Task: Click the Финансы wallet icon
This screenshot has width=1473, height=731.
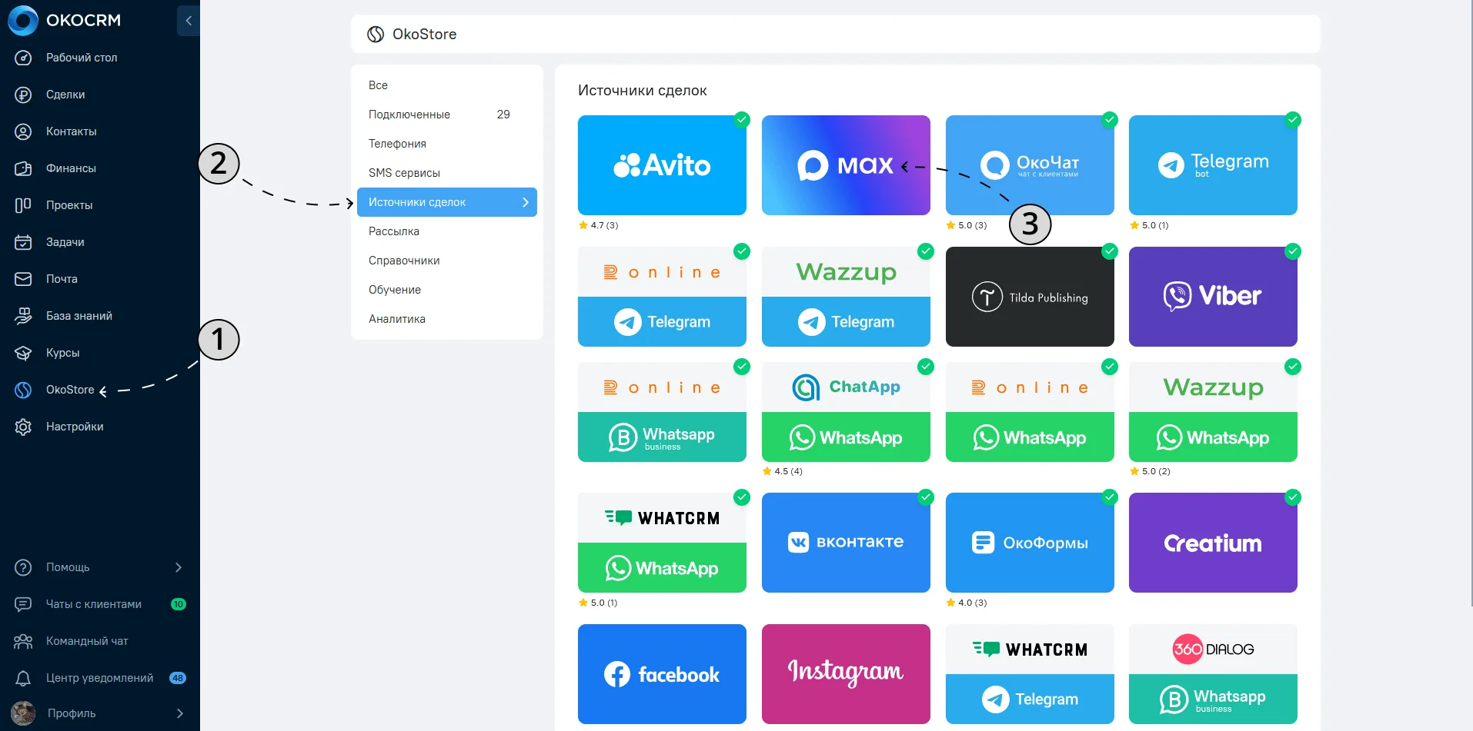Action: pos(23,168)
